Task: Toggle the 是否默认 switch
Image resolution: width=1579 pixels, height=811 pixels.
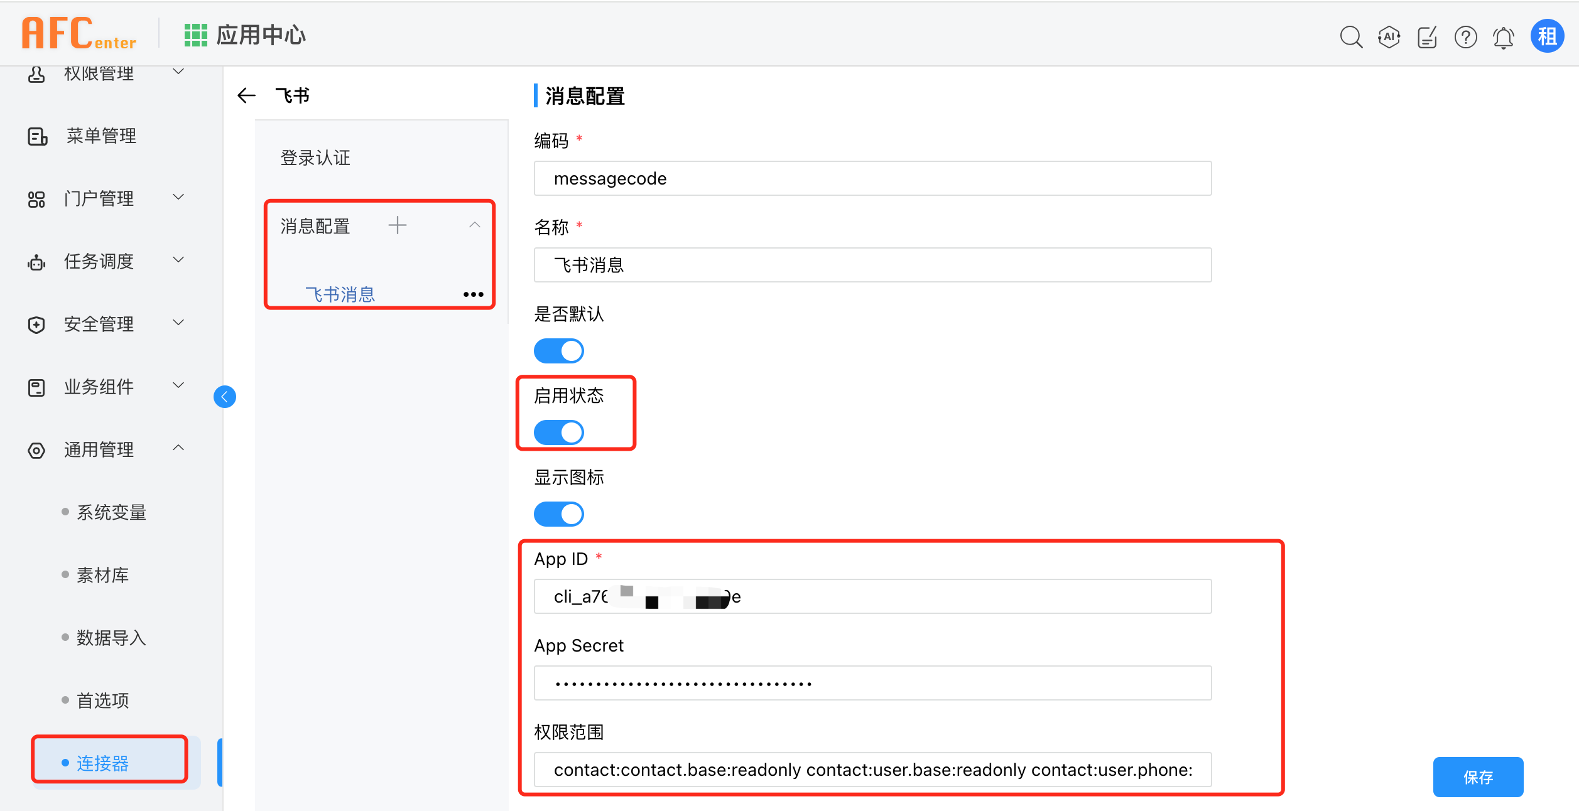Action: tap(558, 351)
